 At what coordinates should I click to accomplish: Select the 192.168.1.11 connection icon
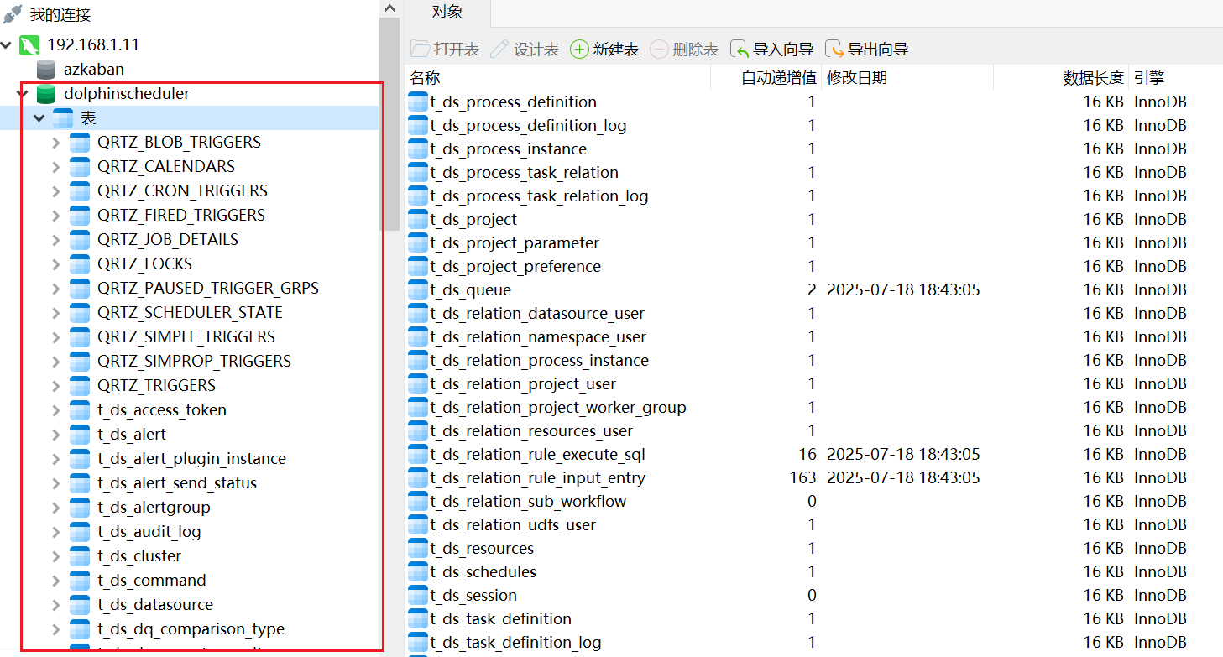(30, 44)
